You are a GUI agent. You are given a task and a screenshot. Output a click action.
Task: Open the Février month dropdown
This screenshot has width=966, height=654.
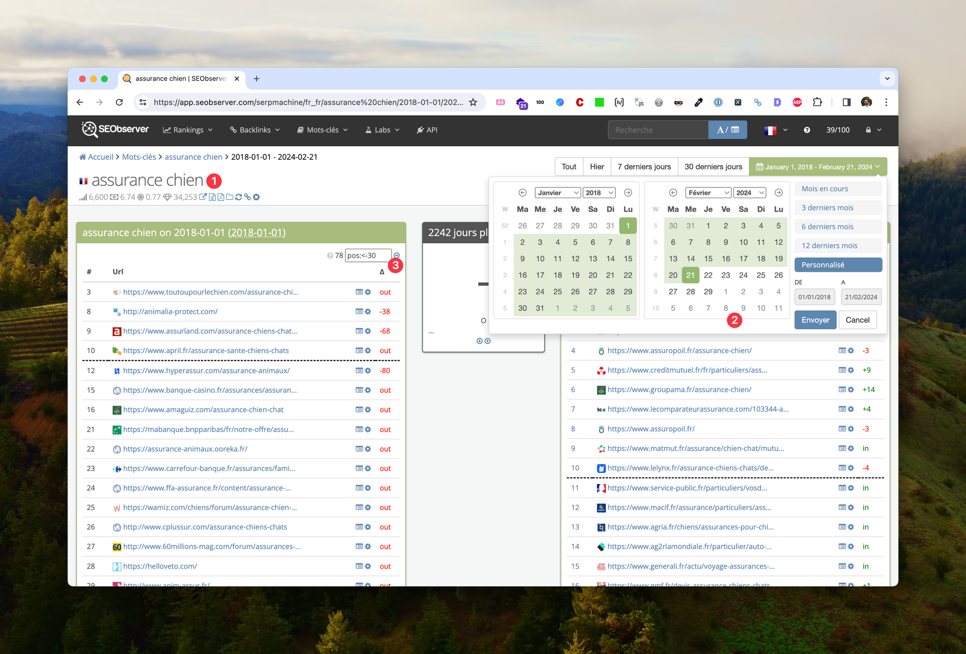(709, 193)
